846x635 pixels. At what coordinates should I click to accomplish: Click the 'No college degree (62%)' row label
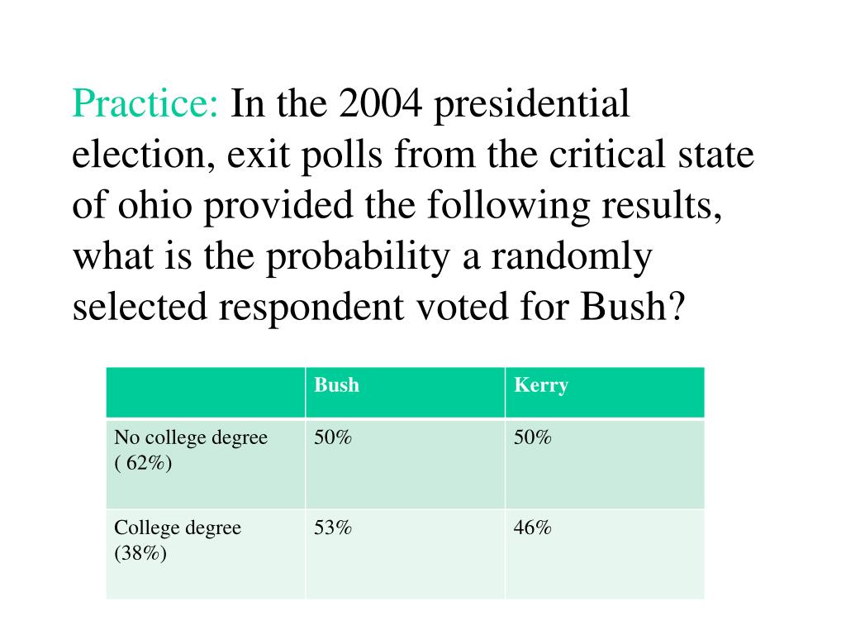[x=206, y=463]
